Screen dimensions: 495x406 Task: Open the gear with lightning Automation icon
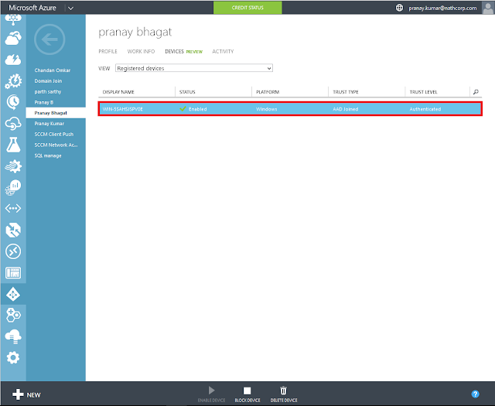(x=13, y=81)
